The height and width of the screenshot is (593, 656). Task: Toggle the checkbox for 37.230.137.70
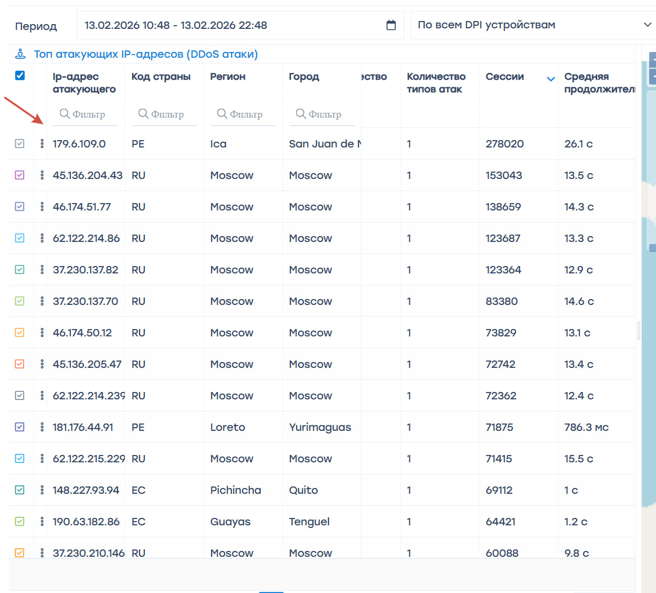click(20, 301)
